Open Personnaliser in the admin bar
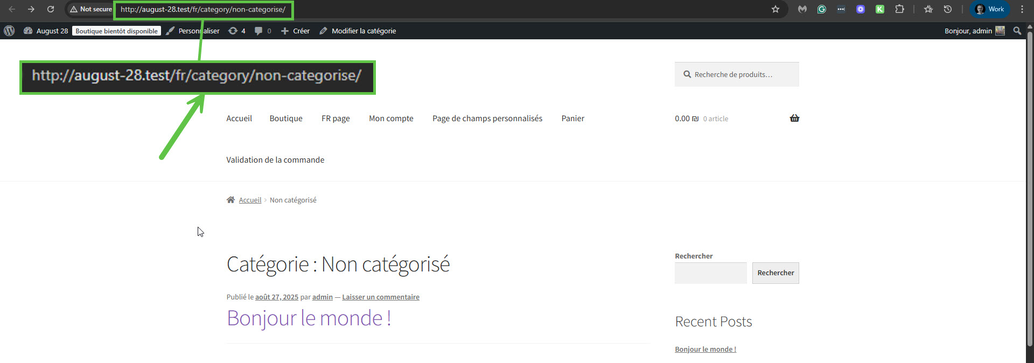The image size is (1034, 363). (x=193, y=31)
